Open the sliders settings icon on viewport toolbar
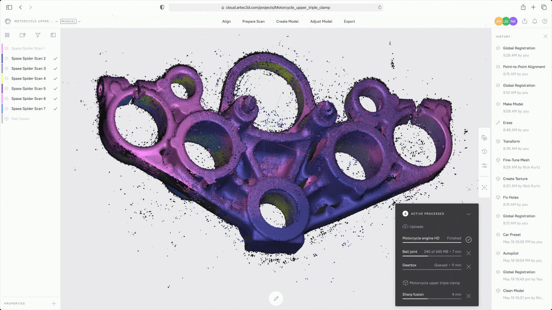The width and height of the screenshot is (552, 310). point(484,166)
